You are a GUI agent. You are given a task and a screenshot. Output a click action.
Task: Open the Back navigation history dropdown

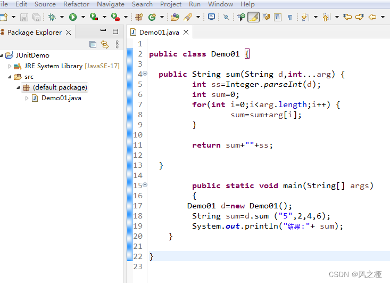coord(383,17)
